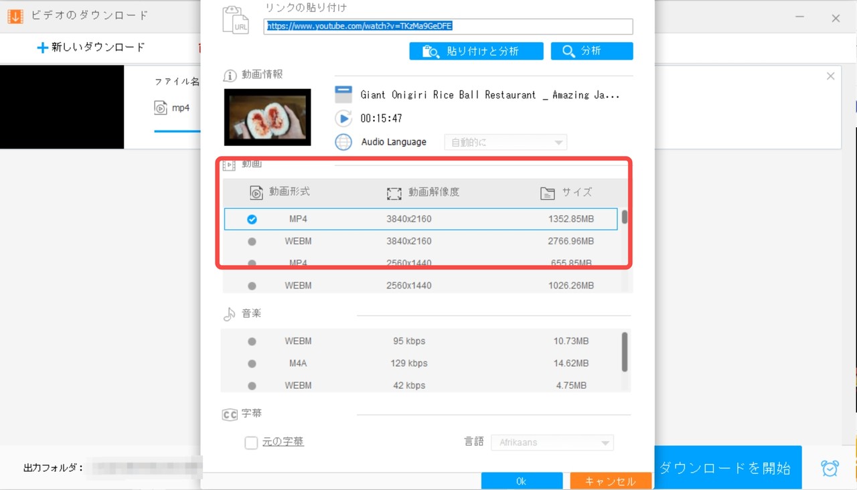The image size is (857, 490).
Task: Click the play icon next to the 00:15:47 duration
Action: pyautogui.click(x=343, y=118)
